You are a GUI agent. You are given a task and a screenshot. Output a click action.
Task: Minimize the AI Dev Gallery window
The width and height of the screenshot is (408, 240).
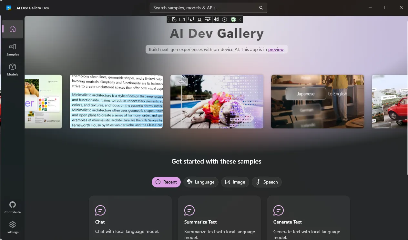point(370,7)
